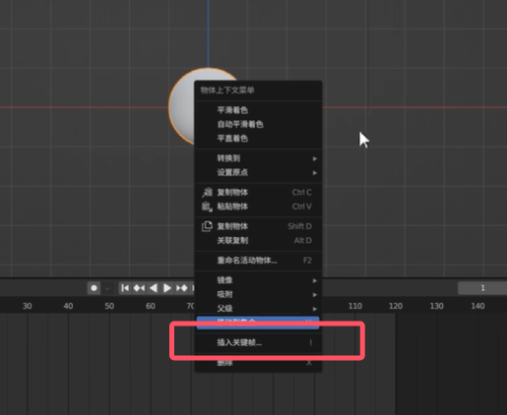Image resolution: width=507 pixels, height=415 pixels.
Task: Click frame 130 on the timeline ruler
Action: pos(436,306)
